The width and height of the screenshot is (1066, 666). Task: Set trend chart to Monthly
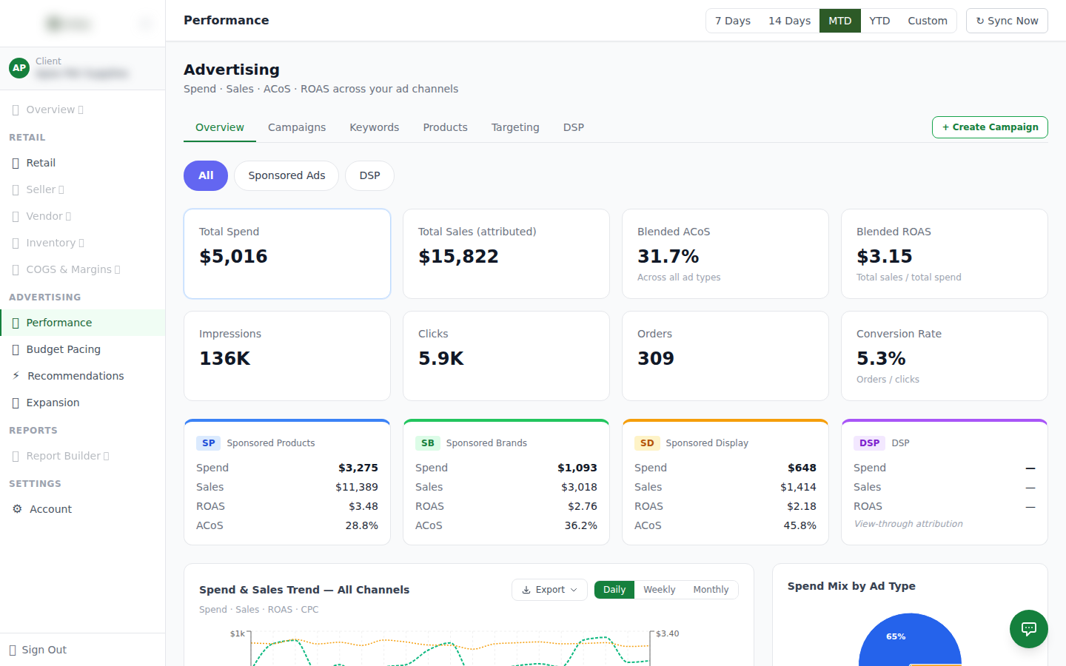click(711, 590)
